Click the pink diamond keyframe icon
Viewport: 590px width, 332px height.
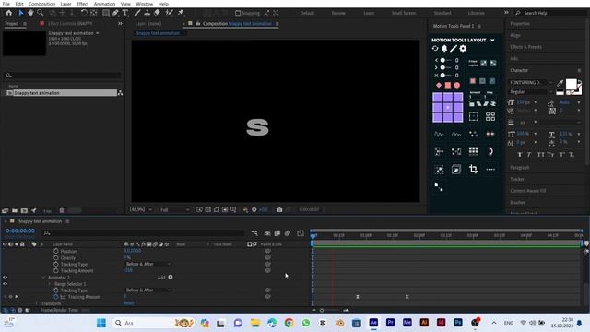click(439, 86)
